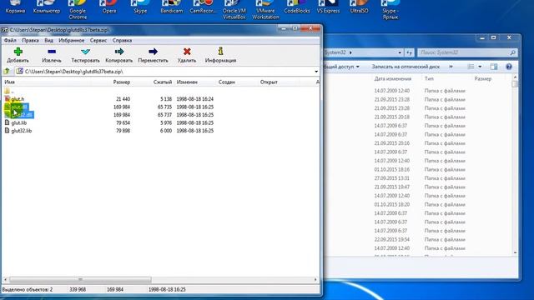534x300 pixels.
Task: Show more Explorer toolbar commands chevron
Action: [451, 67]
